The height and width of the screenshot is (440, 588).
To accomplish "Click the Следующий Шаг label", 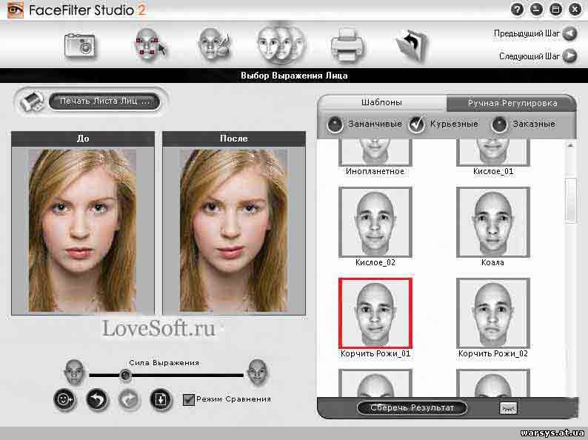I will click(529, 56).
